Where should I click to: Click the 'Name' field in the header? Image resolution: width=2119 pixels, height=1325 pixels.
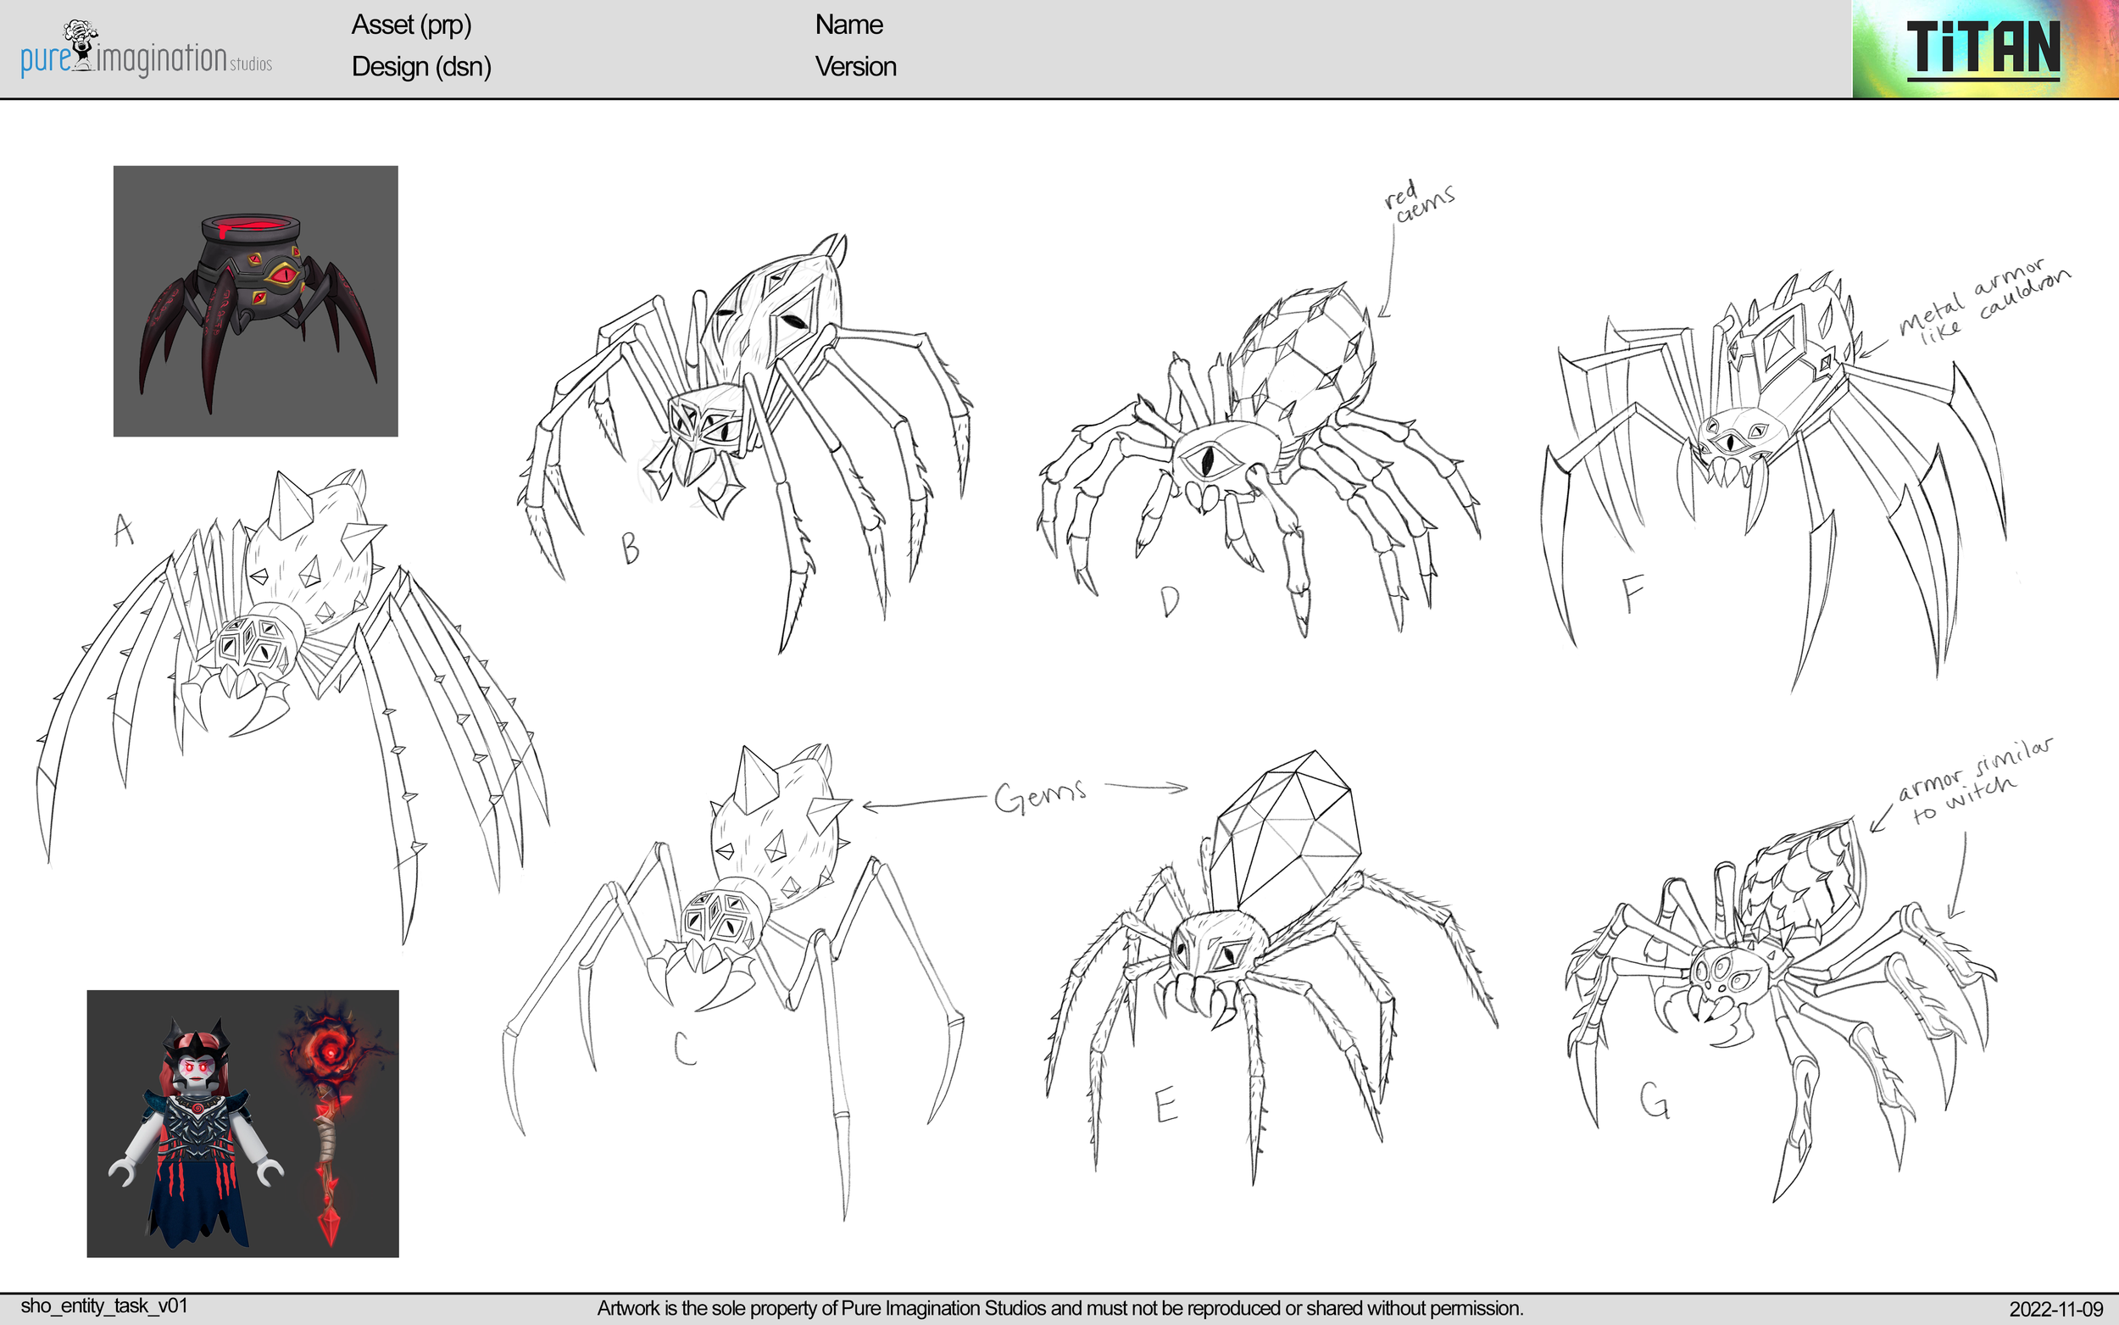[848, 25]
